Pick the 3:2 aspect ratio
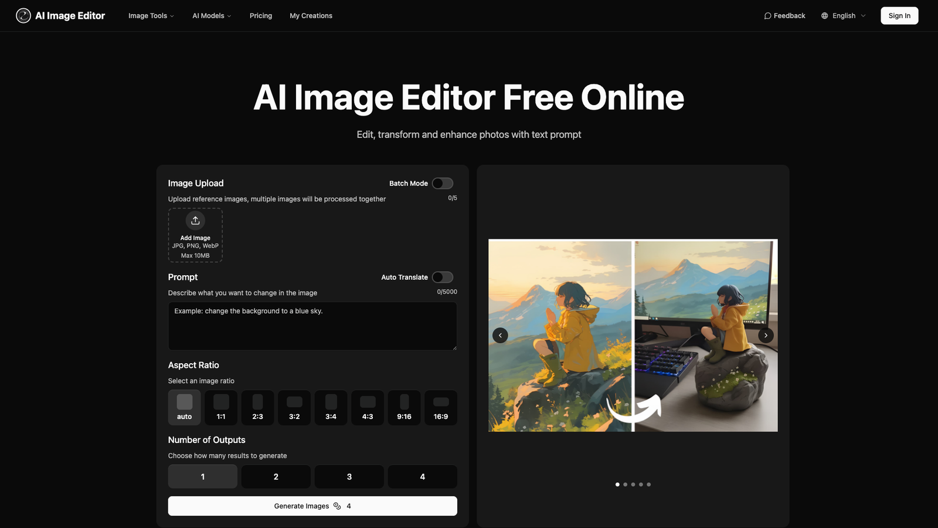Viewport: 938px width, 528px height. coord(294,408)
